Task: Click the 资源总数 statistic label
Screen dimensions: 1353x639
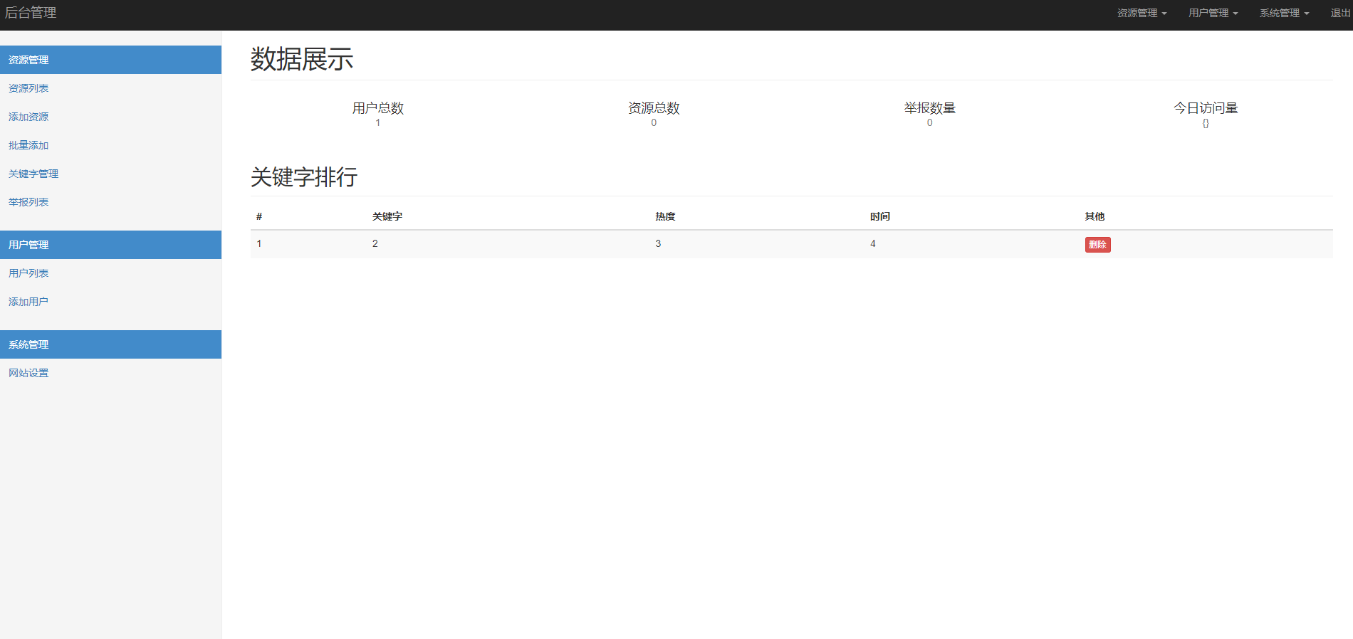Action: click(x=654, y=108)
